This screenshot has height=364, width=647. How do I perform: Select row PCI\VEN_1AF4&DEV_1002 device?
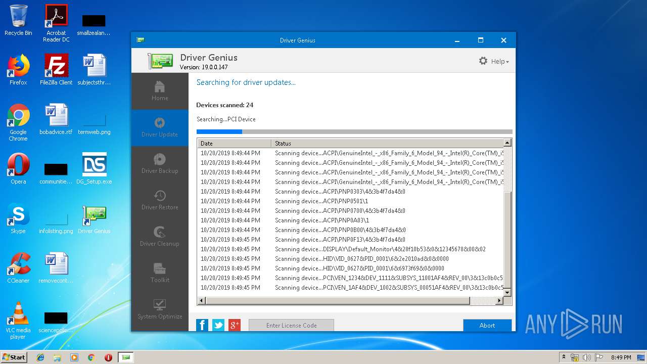pyautogui.click(x=351, y=288)
